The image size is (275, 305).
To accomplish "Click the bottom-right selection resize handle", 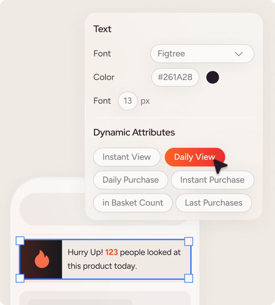I will click(189, 278).
